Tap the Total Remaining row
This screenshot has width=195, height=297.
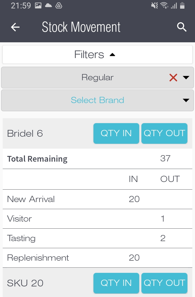(97, 159)
